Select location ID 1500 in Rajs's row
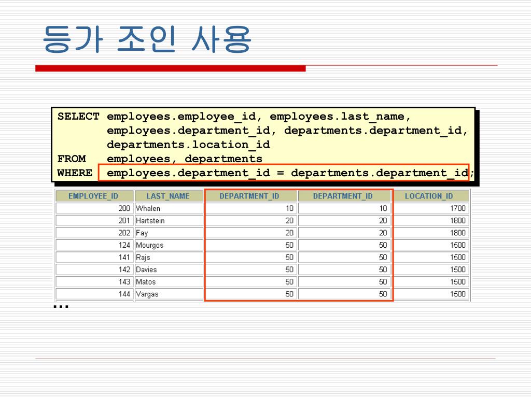The width and height of the screenshot is (531, 398). pos(431,257)
